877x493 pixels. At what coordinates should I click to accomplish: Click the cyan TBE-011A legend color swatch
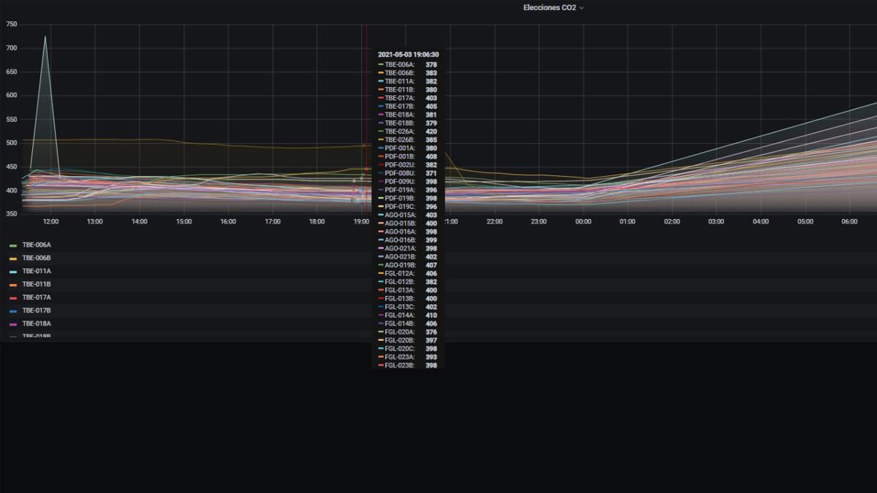point(13,272)
